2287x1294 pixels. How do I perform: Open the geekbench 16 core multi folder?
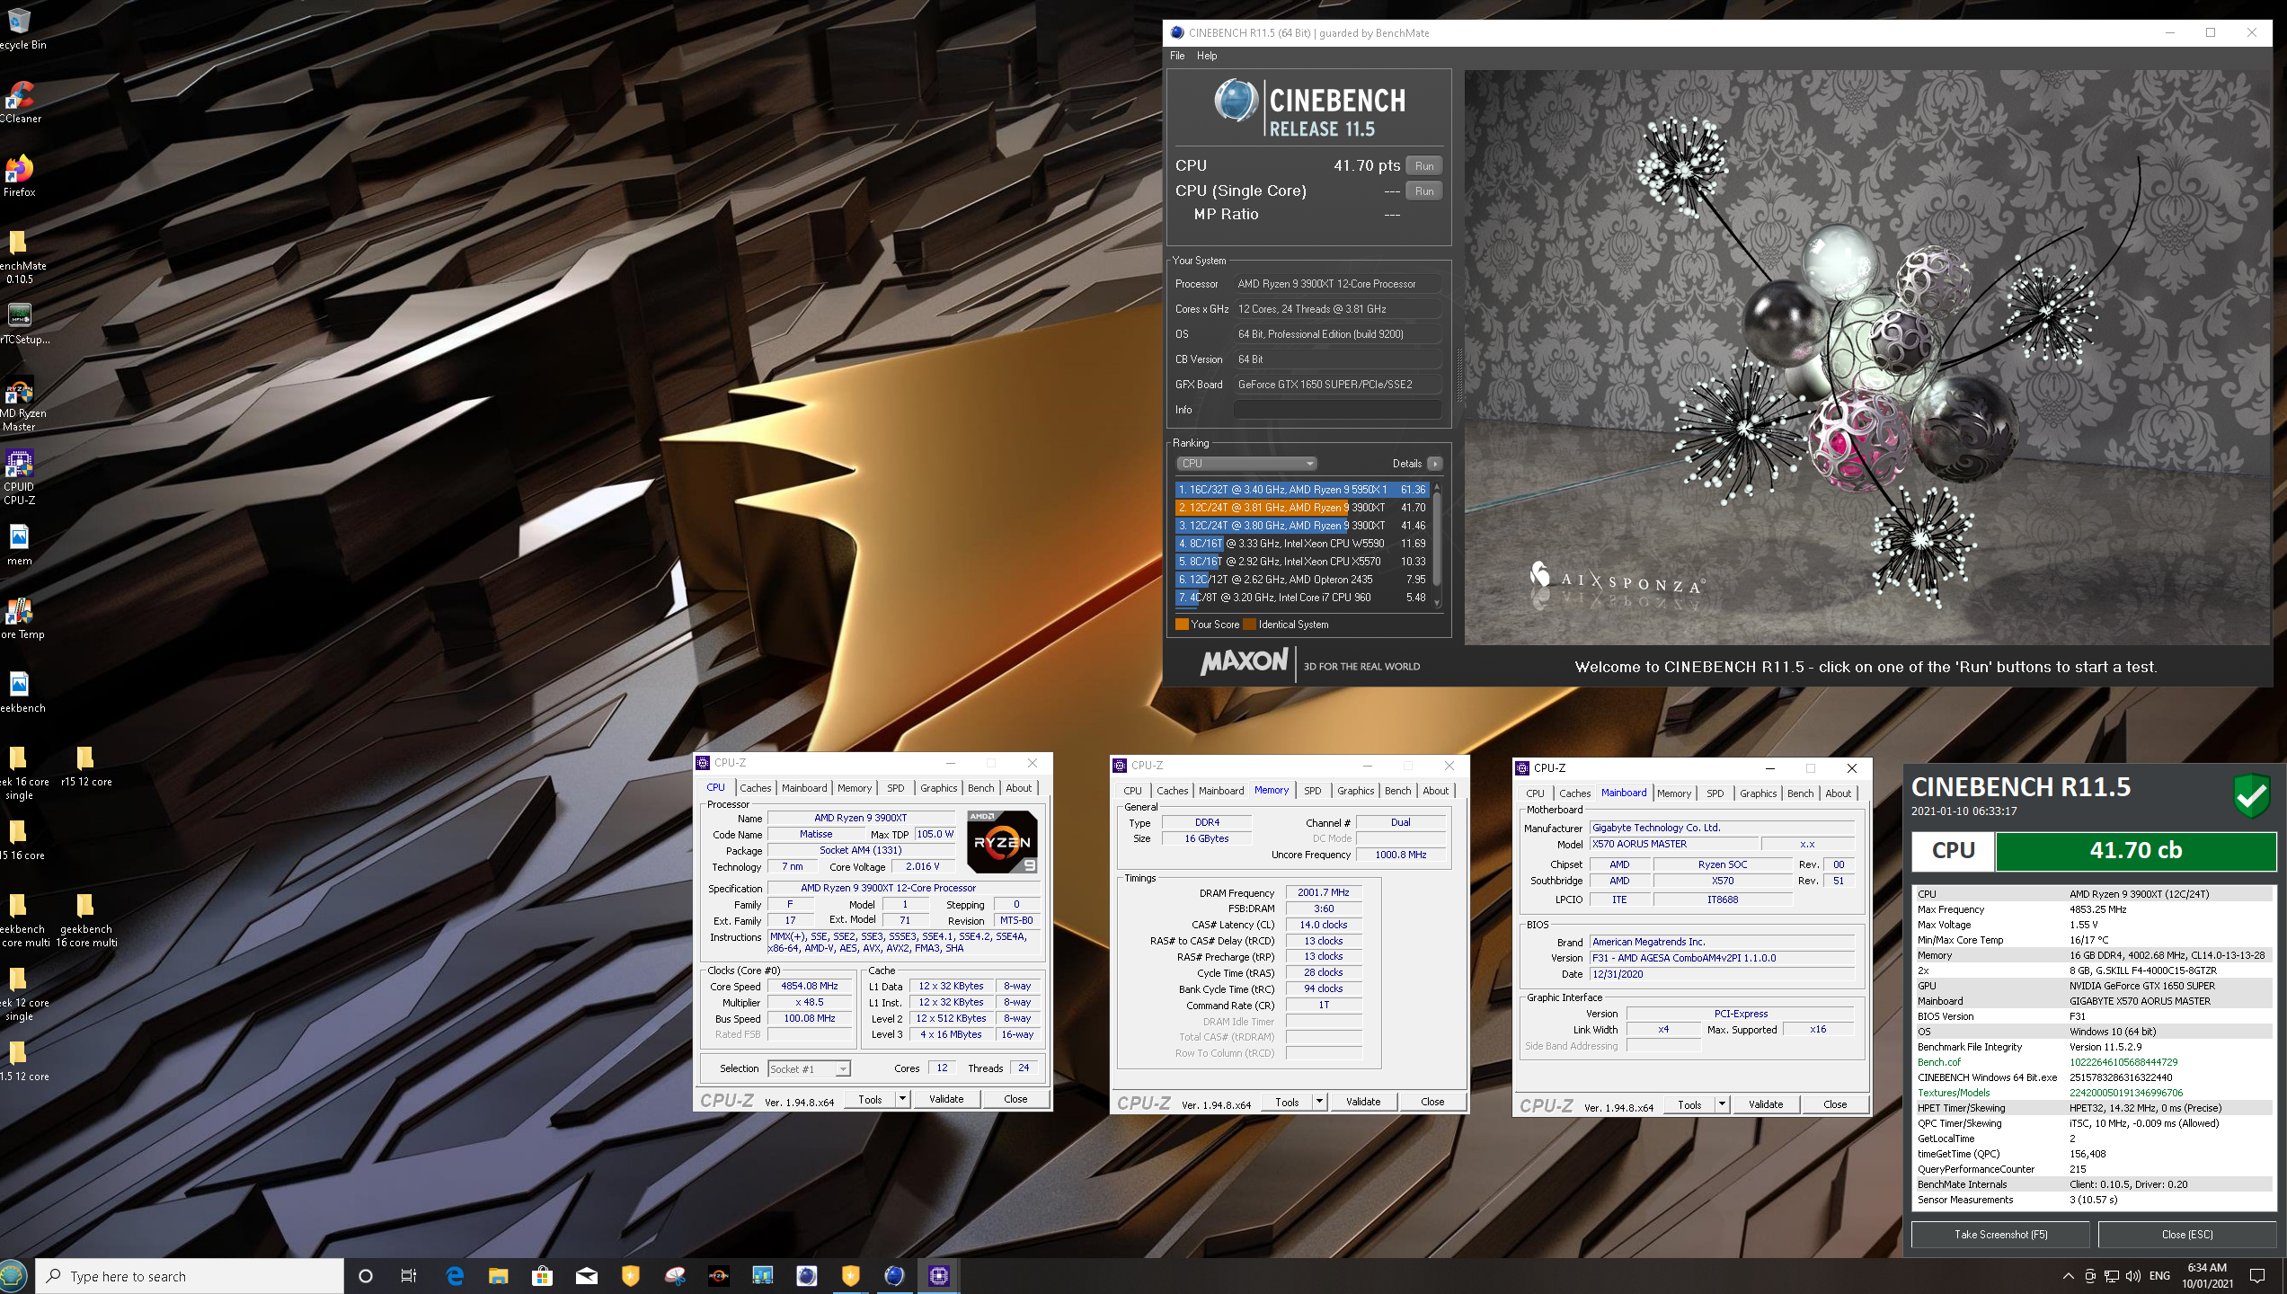point(85,920)
